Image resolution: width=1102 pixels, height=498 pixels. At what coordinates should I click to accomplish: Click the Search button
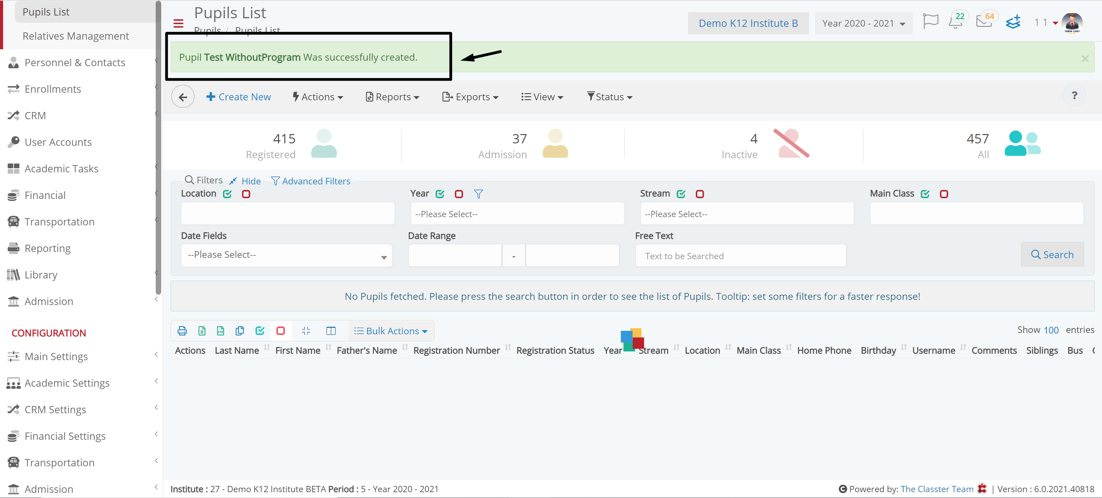coord(1052,255)
